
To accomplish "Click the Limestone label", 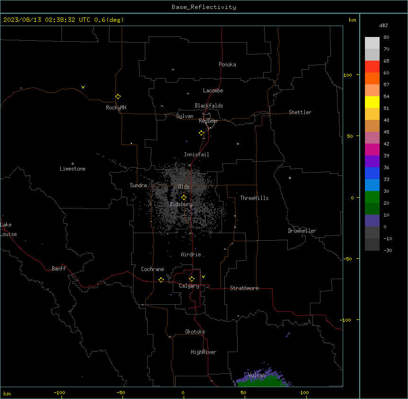I will click(x=72, y=169).
